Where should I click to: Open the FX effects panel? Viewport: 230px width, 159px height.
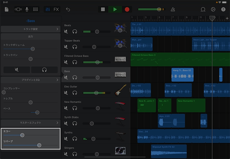click(56, 9)
